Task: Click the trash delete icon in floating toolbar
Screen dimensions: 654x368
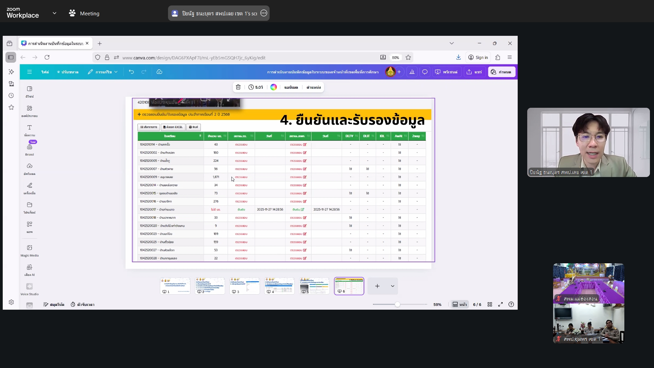Action: 238,87
